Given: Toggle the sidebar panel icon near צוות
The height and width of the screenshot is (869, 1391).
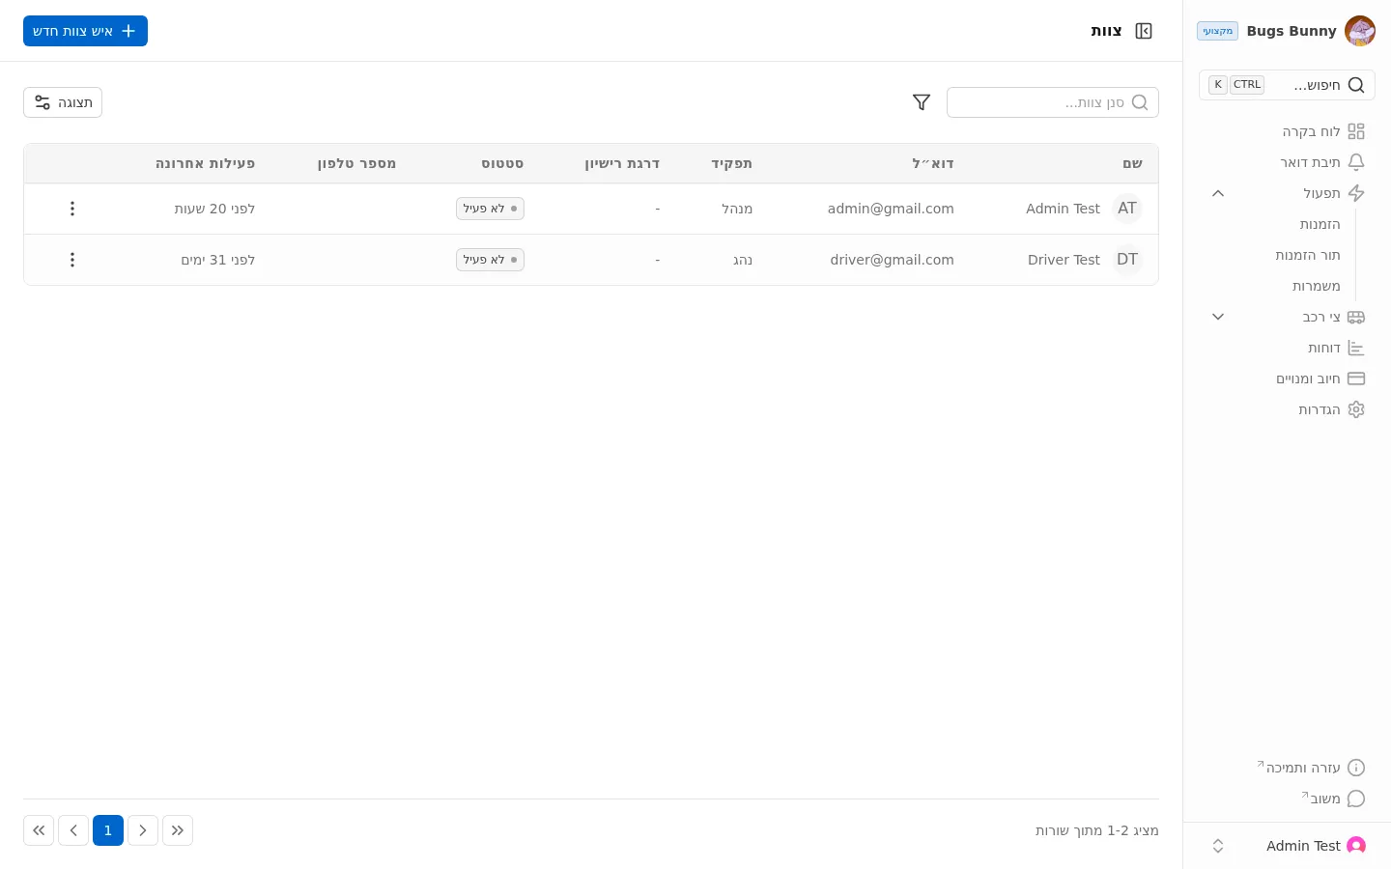Looking at the screenshot, I should point(1144,31).
